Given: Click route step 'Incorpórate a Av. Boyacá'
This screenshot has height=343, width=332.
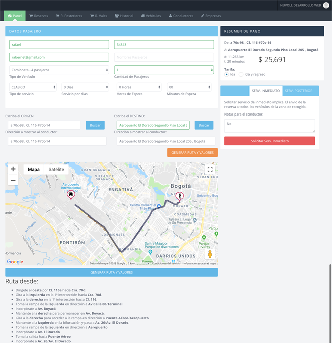Looking at the screenshot, I should pos(36,309).
